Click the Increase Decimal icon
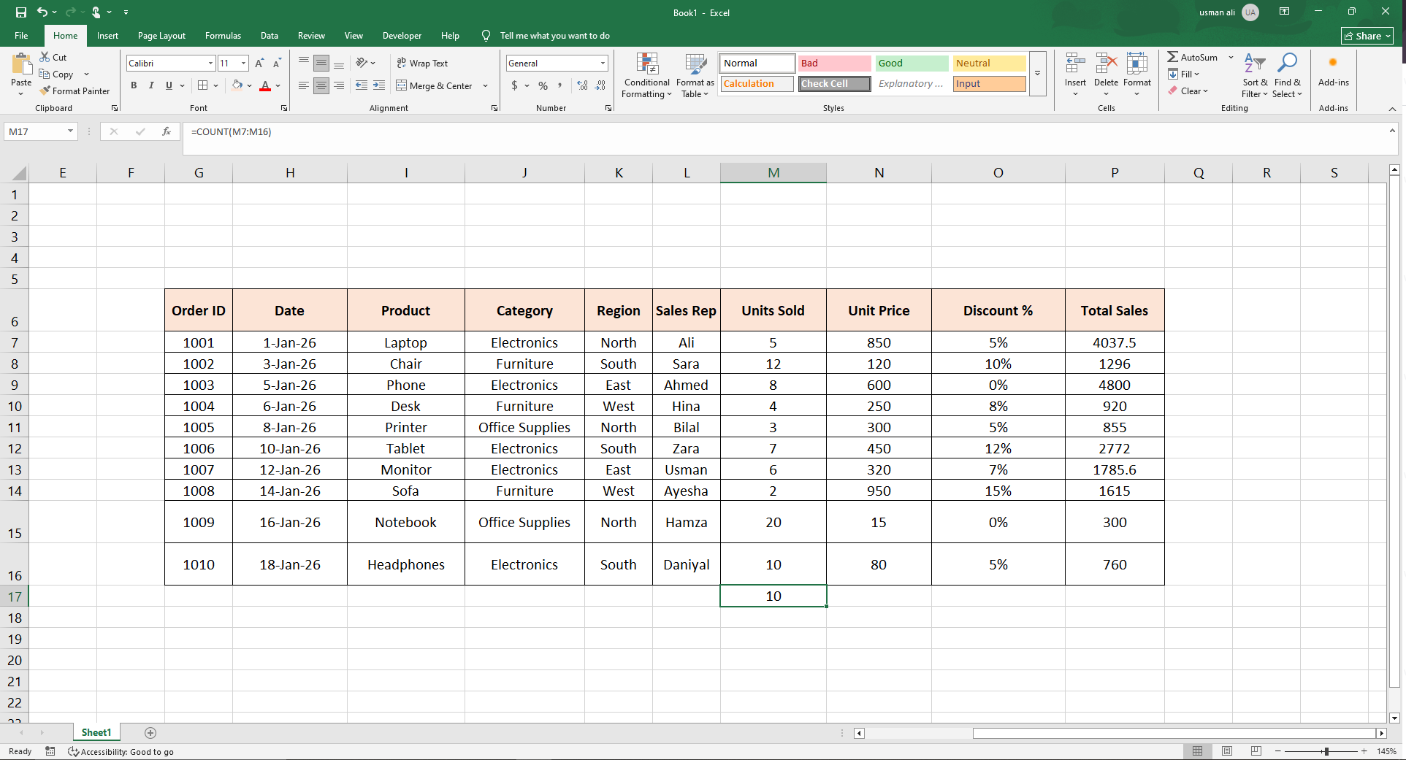 [x=582, y=86]
